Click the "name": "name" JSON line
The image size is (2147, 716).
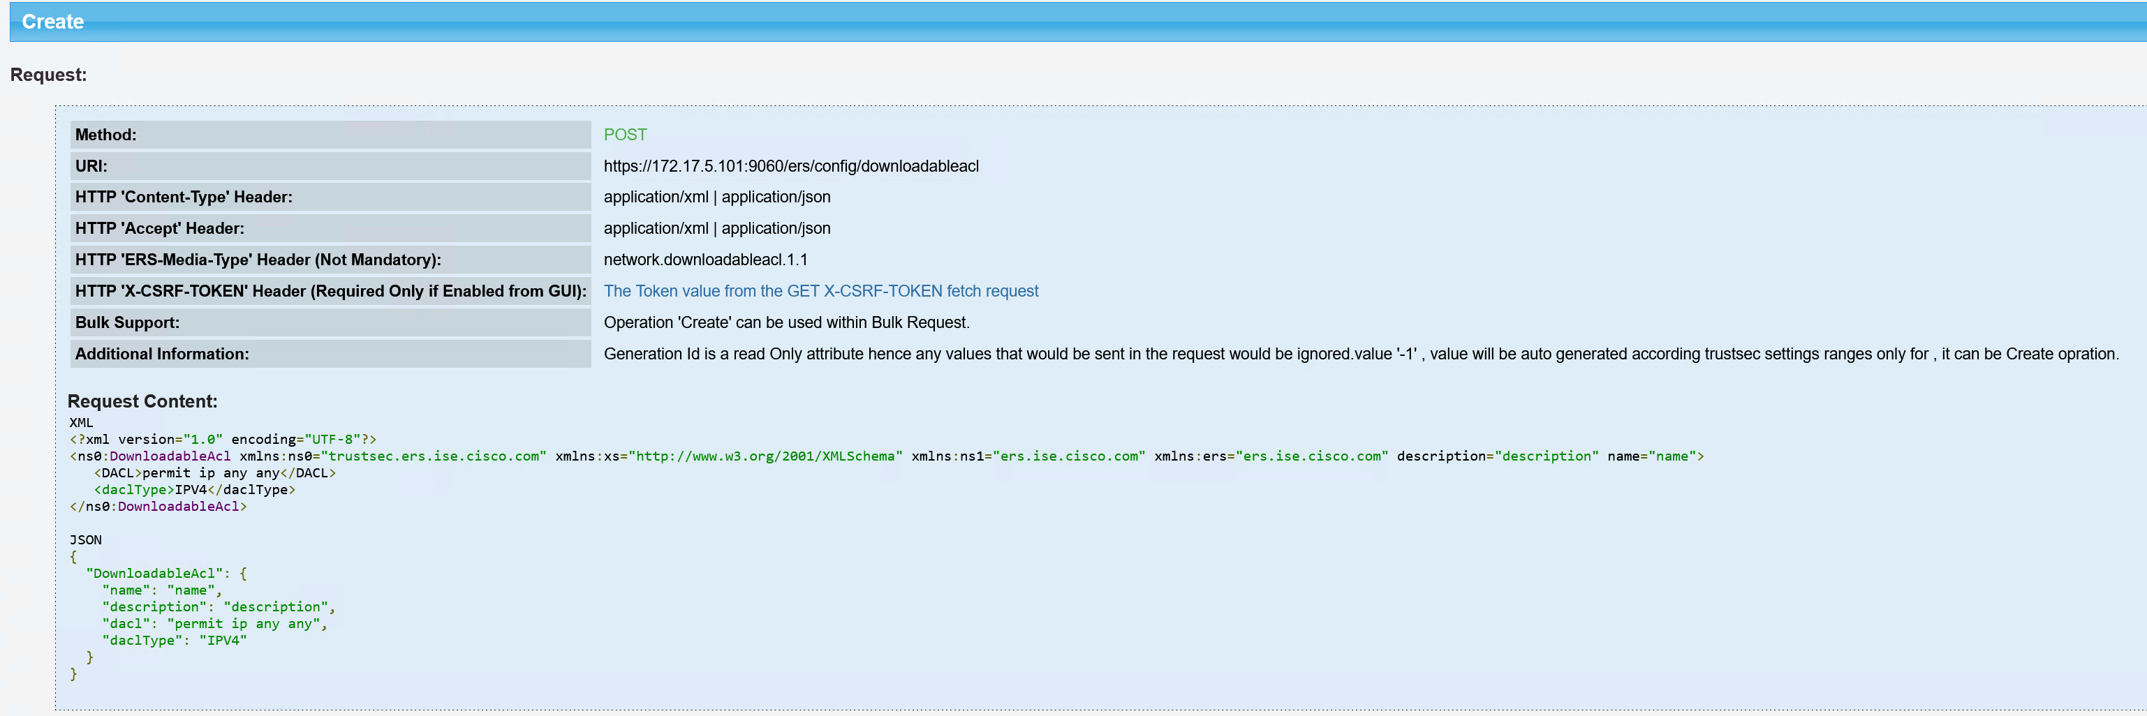(163, 590)
